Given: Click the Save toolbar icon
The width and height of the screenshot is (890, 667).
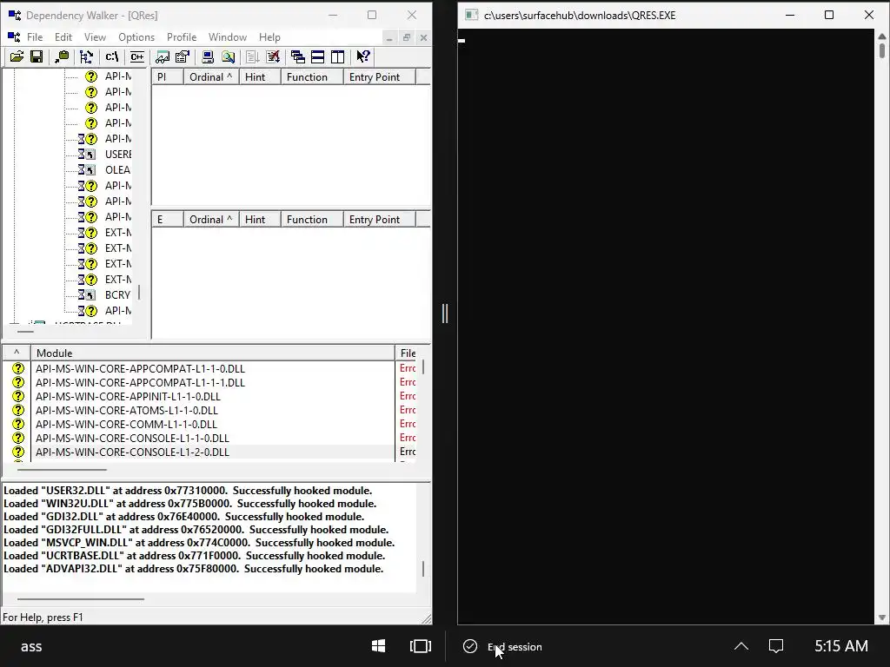Looking at the screenshot, I should (37, 56).
